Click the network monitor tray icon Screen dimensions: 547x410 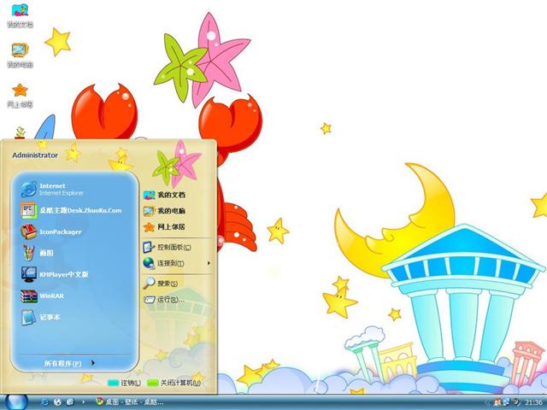pos(506,402)
